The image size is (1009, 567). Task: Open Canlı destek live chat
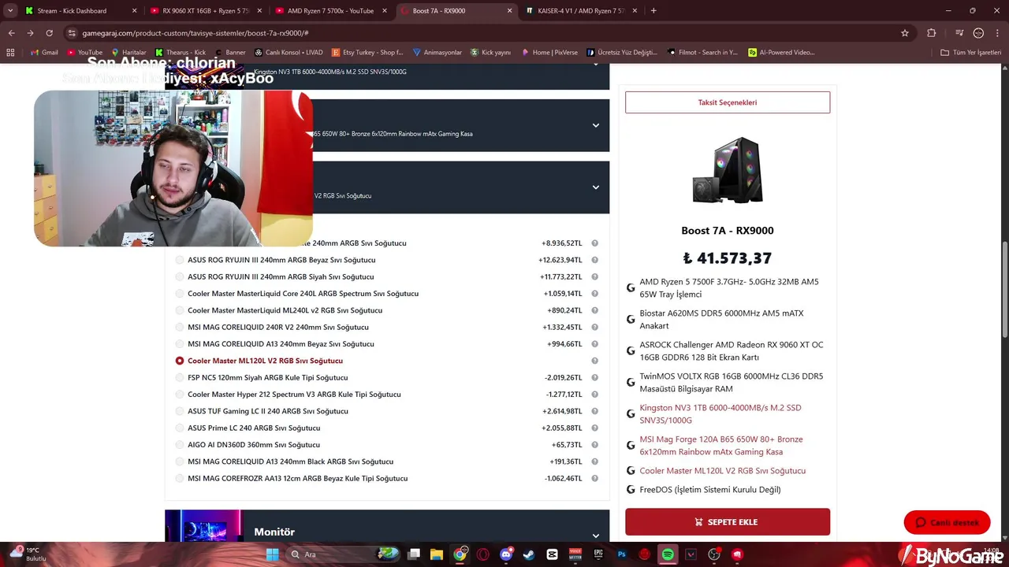(x=947, y=522)
